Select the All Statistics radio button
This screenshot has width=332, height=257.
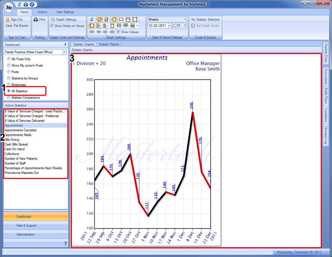[9, 91]
